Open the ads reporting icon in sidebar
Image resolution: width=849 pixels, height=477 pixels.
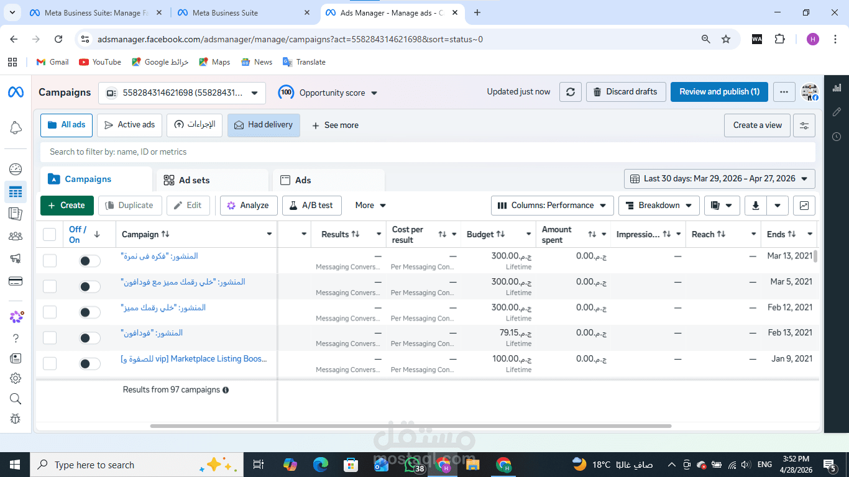click(x=16, y=214)
